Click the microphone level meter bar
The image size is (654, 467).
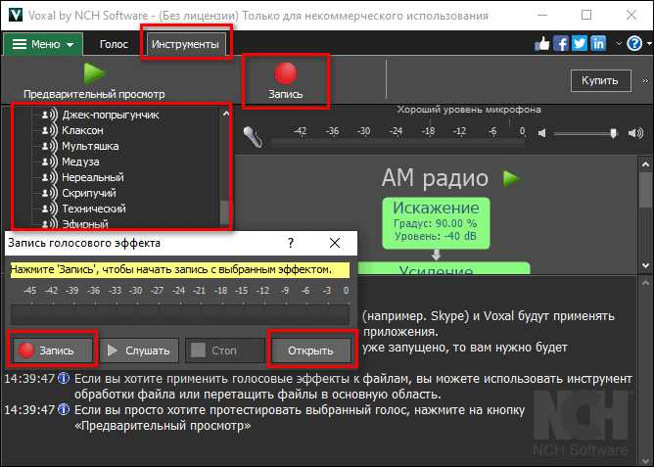[397, 143]
